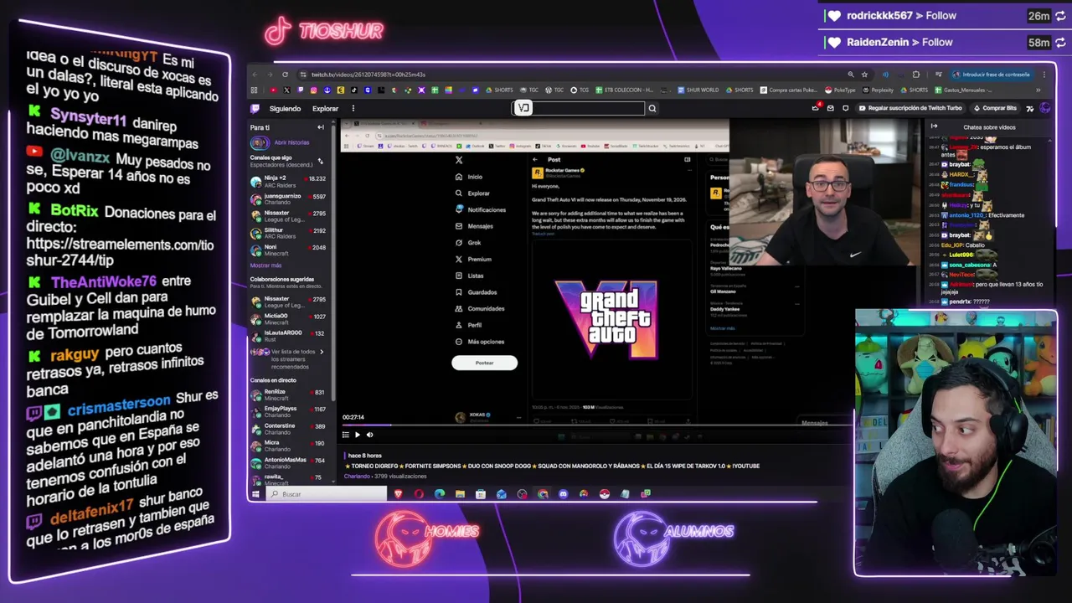Open AntonioMasMas channel in the sidebar

tap(289, 462)
